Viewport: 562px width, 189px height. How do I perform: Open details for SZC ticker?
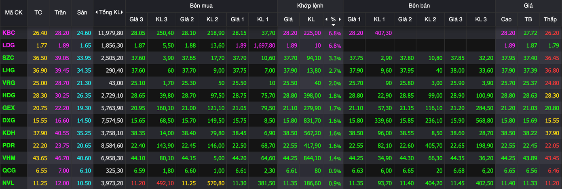point(8,58)
